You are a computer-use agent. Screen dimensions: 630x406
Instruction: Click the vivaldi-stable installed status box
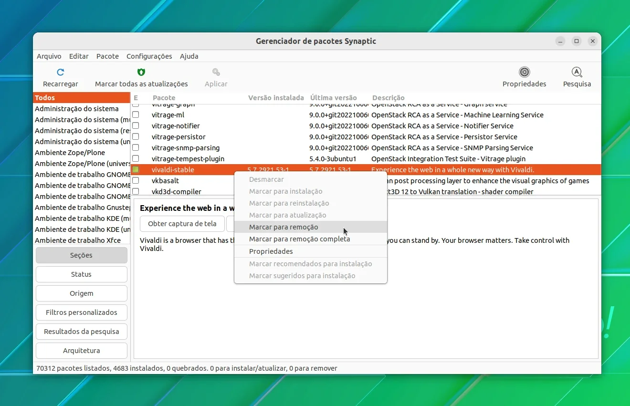[x=136, y=169]
